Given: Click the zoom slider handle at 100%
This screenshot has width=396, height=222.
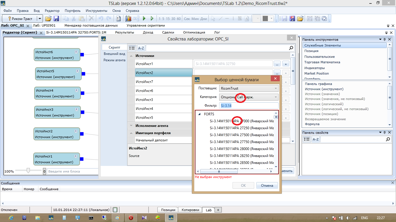Looking at the screenshot, I should tap(28, 171).
